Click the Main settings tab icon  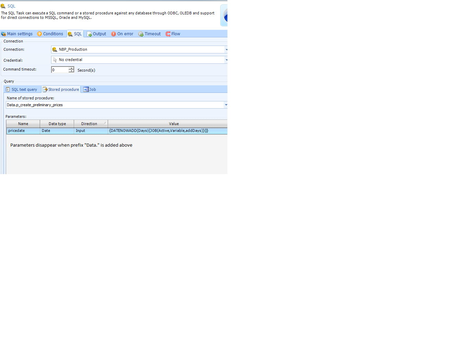[x=3, y=34]
